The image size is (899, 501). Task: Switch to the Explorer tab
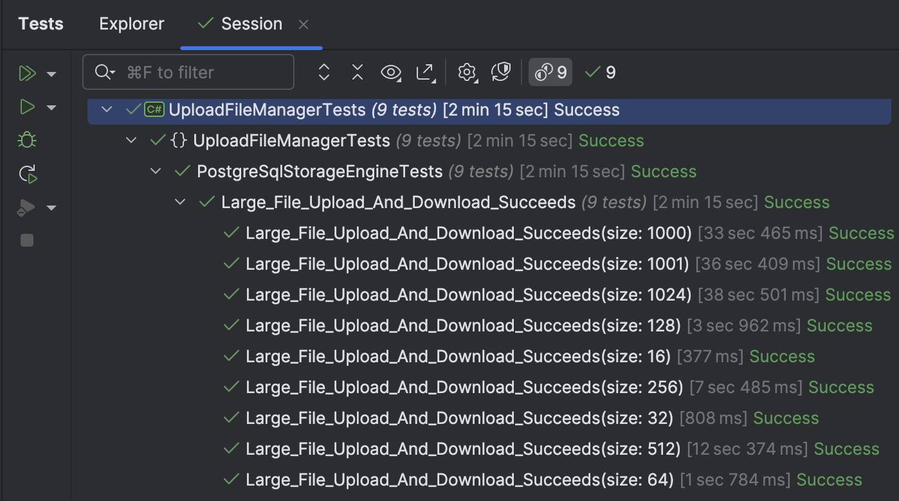(131, 24)
